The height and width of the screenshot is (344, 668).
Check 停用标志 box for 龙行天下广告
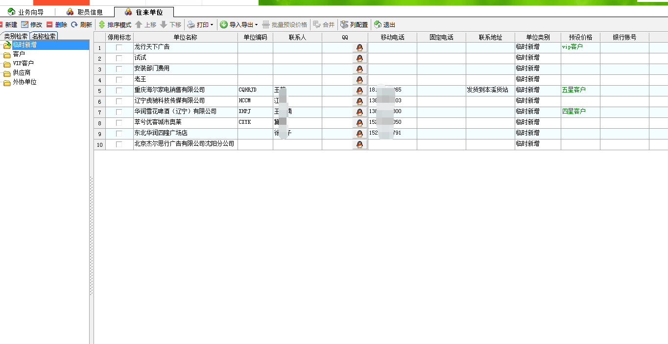coord(119,47)
